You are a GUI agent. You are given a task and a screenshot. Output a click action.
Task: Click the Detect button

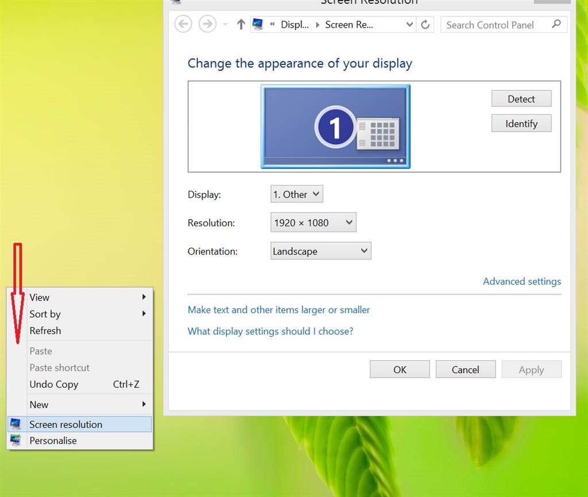pyautogui.click(x=521, y=99)
